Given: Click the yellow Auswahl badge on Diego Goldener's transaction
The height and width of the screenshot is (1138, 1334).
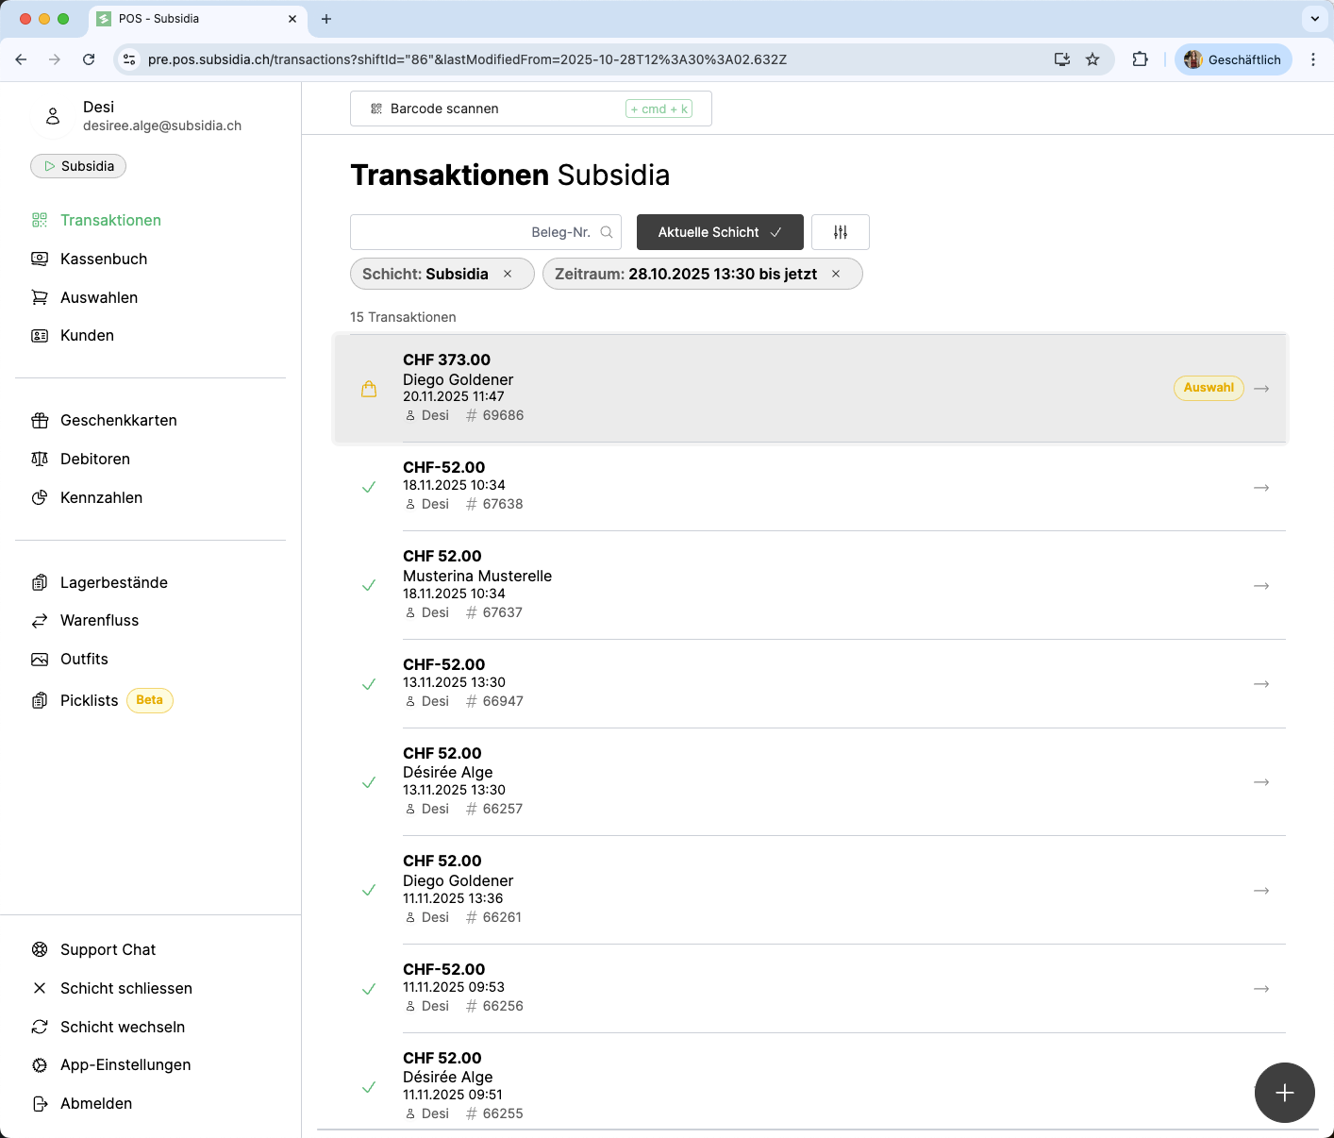Looking at the screenshot, I should [1209, 388].
